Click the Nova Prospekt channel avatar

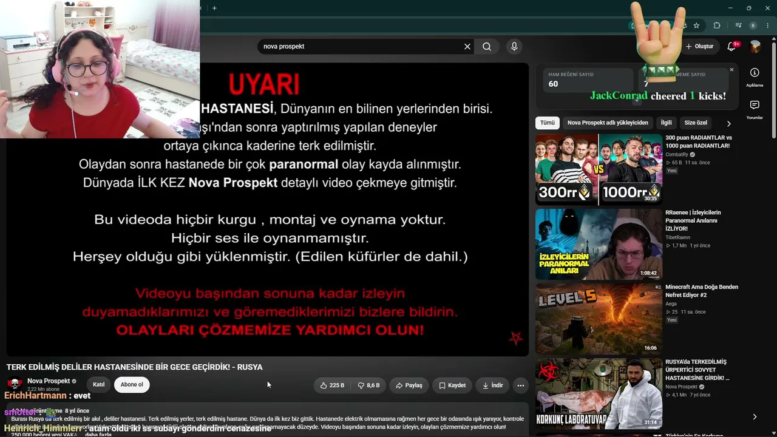coord(15,384)
